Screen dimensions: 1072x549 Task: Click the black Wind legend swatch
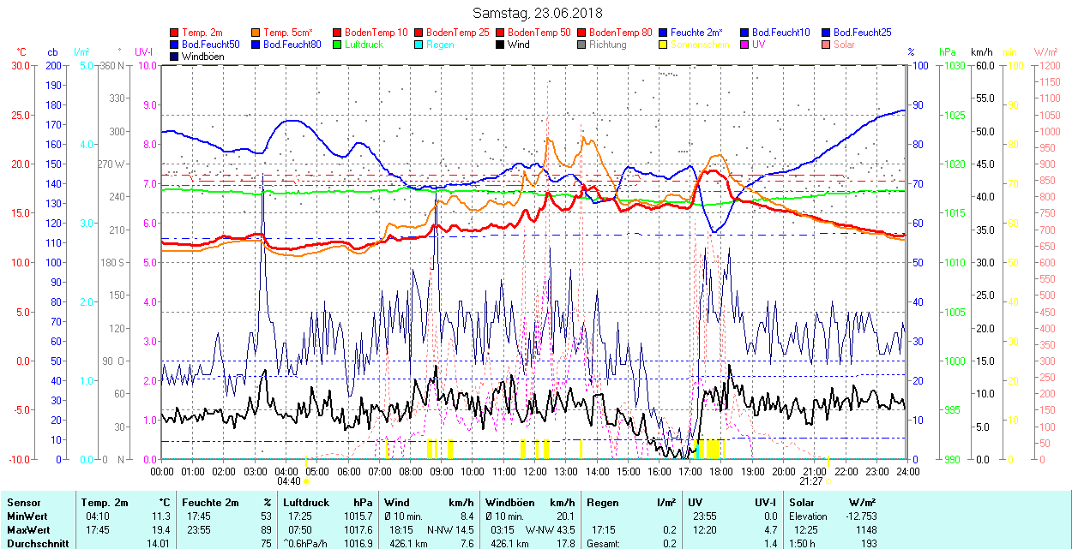pos(501,45)
